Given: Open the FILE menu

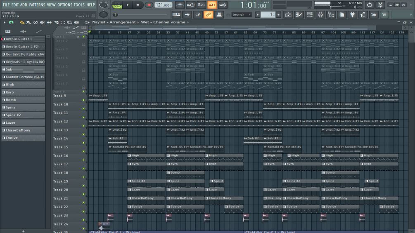Looking at the screenshot, I should coord(6,5).
